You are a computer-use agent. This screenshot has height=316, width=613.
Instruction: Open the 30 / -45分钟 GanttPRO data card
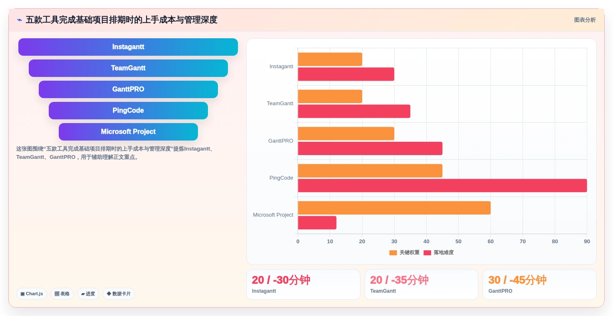click(540, 284)
